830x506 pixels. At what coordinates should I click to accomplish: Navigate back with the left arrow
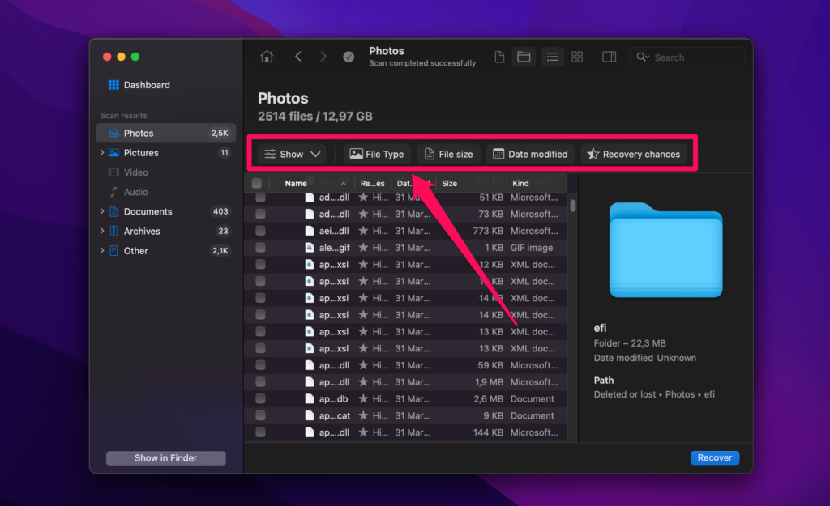(298, 57)
